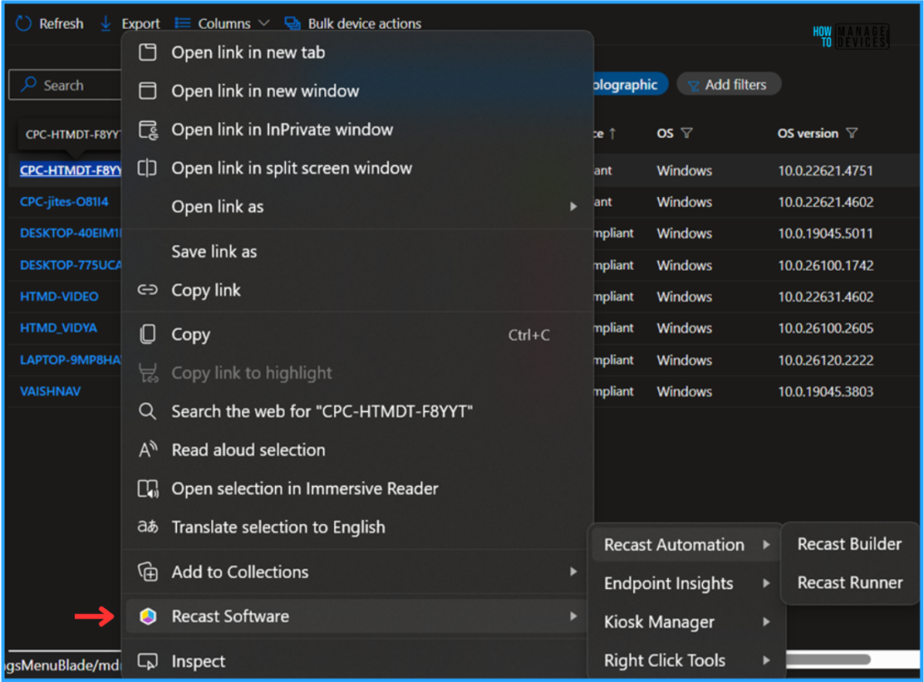Click the Refresh icon in the toolbar

point(23,23)
